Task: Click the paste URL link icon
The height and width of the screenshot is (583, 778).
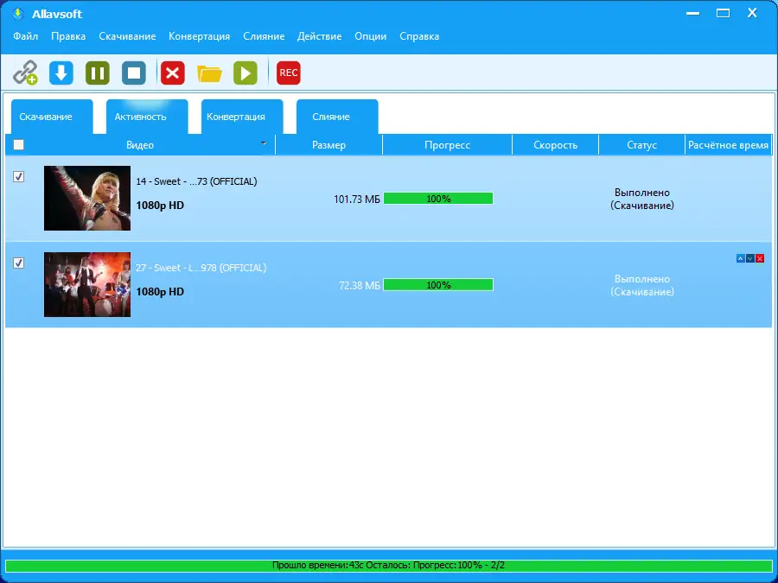Action: pyautogui.click(x=25, y=73)
